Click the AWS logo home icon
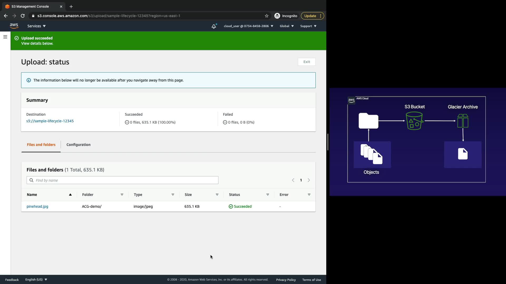 [14, 26]
